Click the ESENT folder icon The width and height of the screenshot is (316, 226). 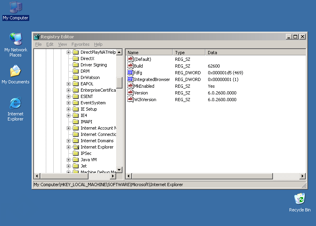pyautogui.click(x=75, y=96)
